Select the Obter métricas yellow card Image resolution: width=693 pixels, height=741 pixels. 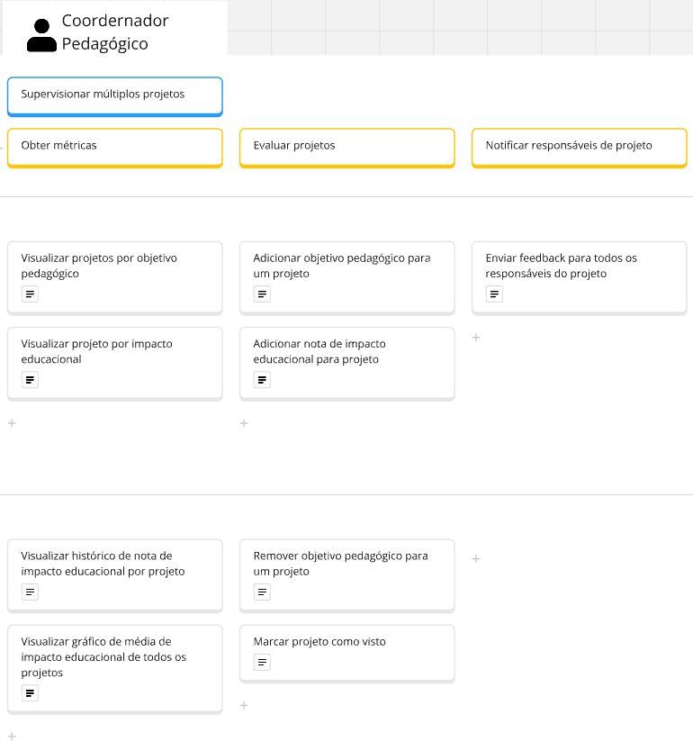[115, 148]
